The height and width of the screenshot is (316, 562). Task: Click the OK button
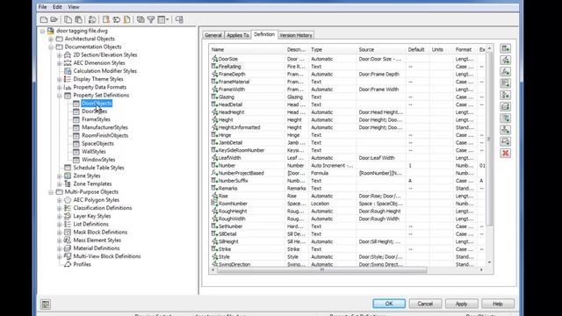pos(389,304)
